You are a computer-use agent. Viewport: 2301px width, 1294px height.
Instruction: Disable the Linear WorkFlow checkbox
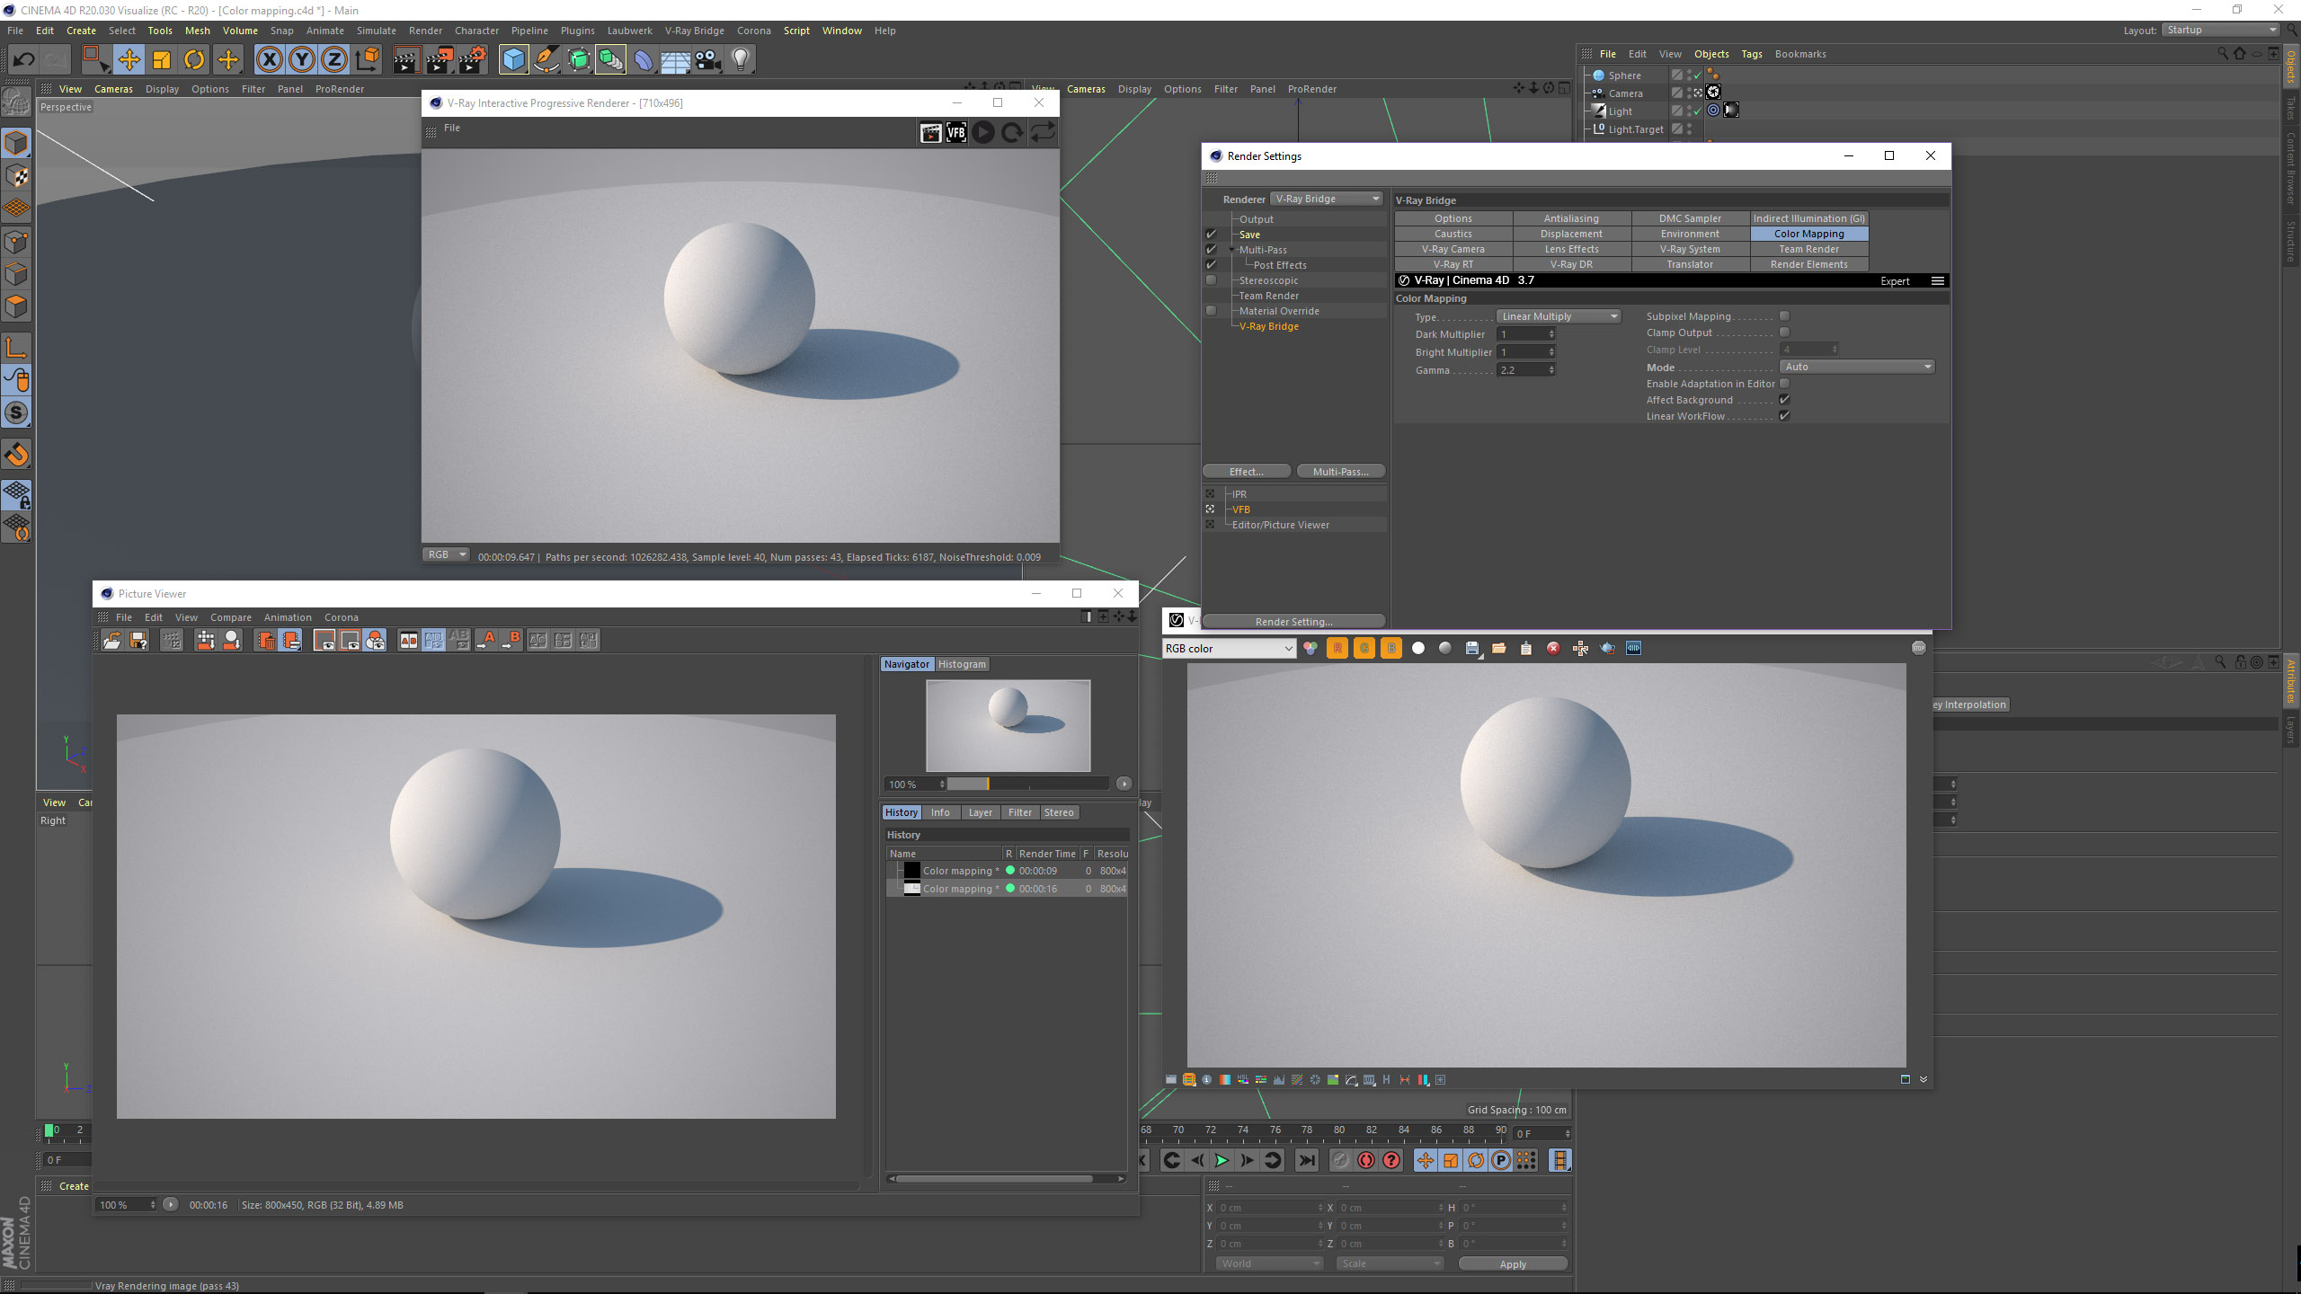[1784, 416]
